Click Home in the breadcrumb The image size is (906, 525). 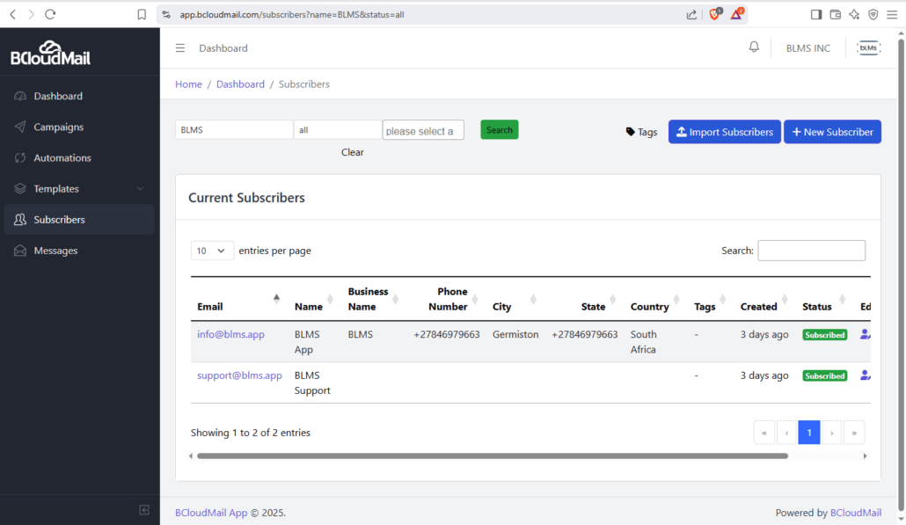pyautogui.click(x=188, y=84)
